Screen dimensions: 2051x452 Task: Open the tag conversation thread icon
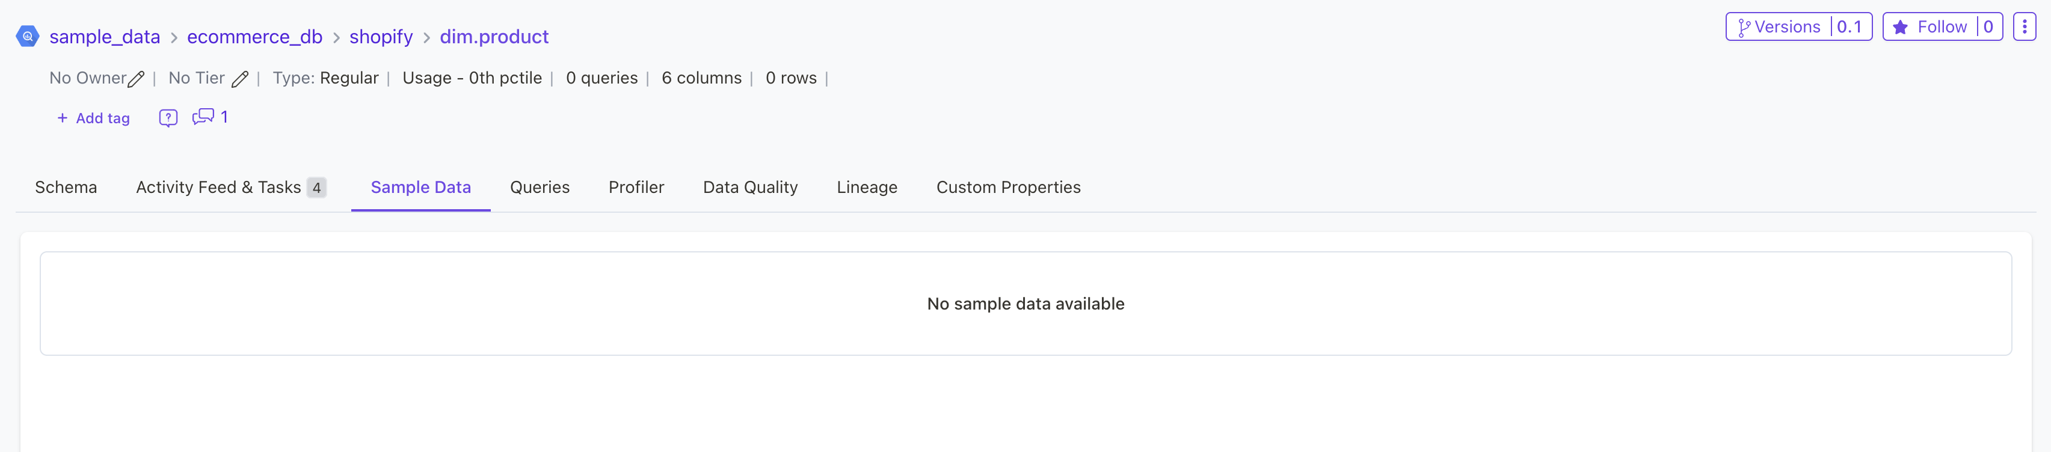[x=203, y=117]
